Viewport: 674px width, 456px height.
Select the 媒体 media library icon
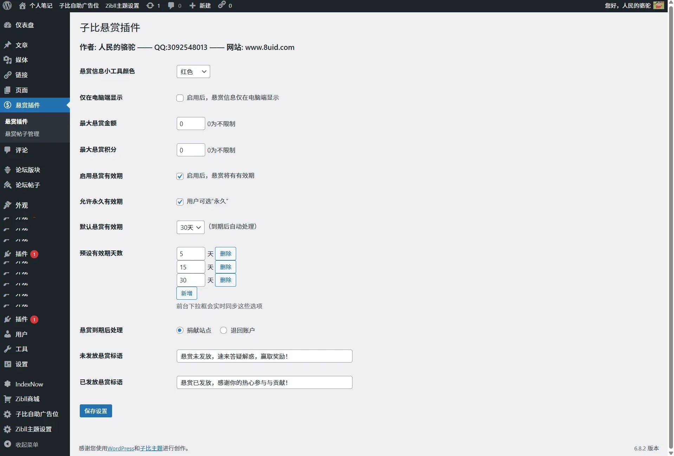tap(8, 60)
